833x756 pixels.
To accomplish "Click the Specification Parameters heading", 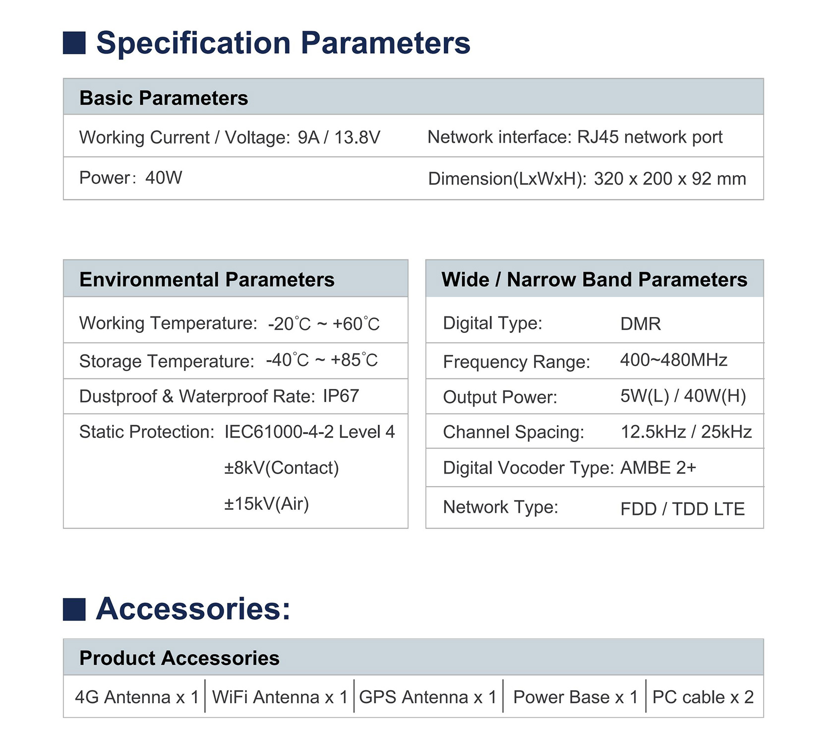I will click(x=283, y=43).
